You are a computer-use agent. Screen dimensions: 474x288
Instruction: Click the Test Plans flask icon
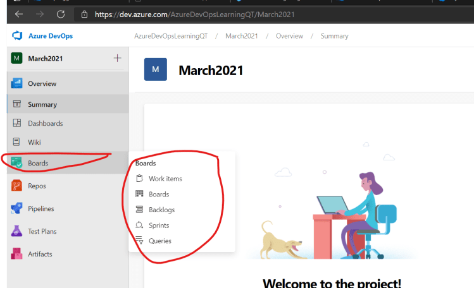[16, 231]
